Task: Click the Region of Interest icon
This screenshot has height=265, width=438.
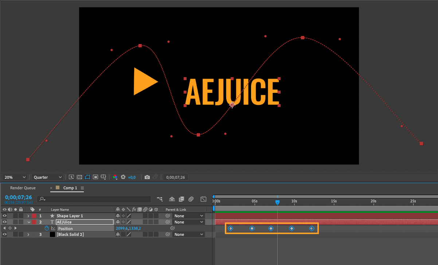Action: click(x=95, y=177)
